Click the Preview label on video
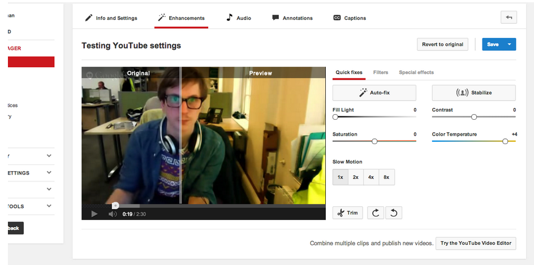 261,73
